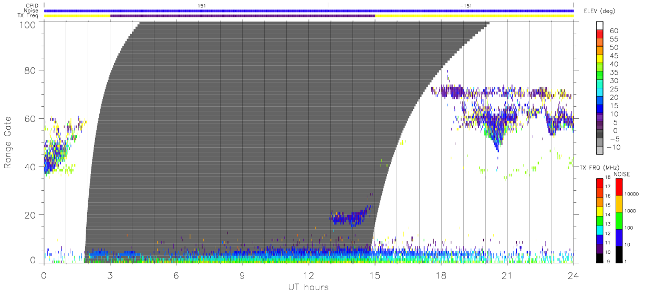
Task: Select the CPID value 151 above the plot
Action: pos(201,5)
